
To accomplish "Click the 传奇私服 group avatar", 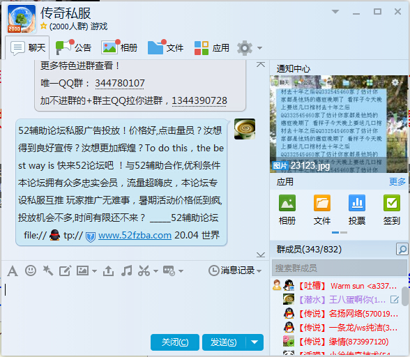I will click(22, 19).
